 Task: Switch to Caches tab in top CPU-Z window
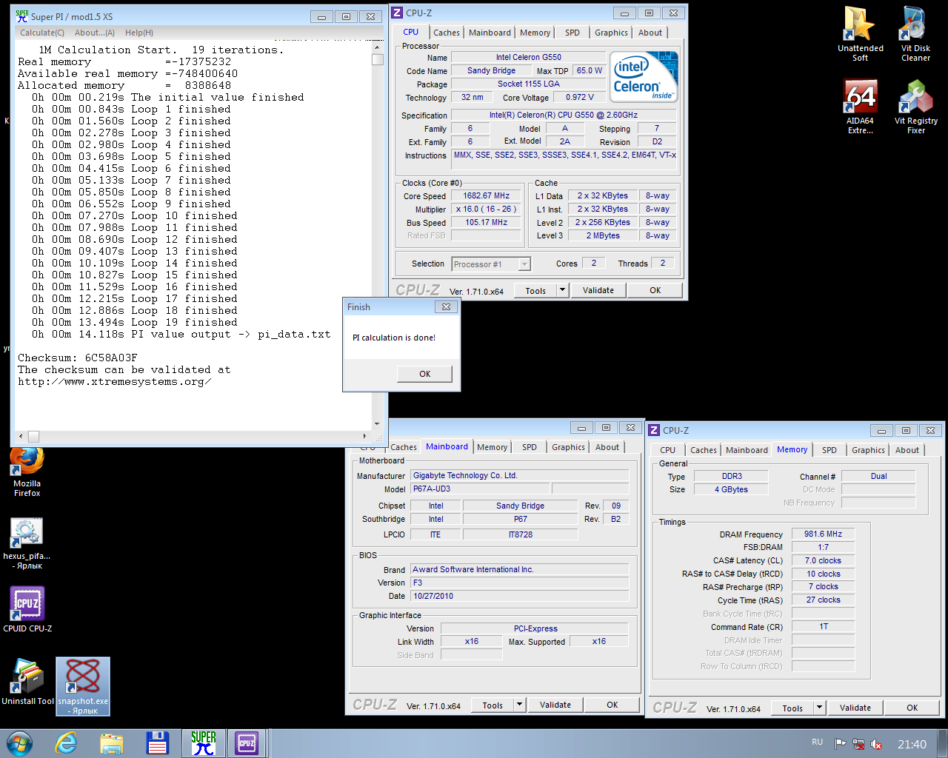click(x=447, y=33)
